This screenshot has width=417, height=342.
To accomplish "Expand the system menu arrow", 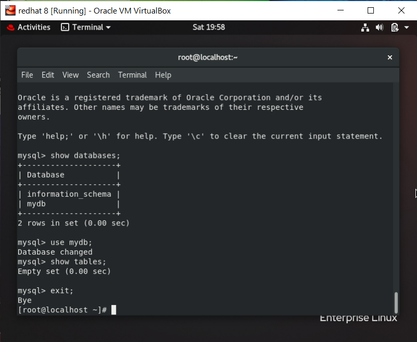I will click(407, 28).
